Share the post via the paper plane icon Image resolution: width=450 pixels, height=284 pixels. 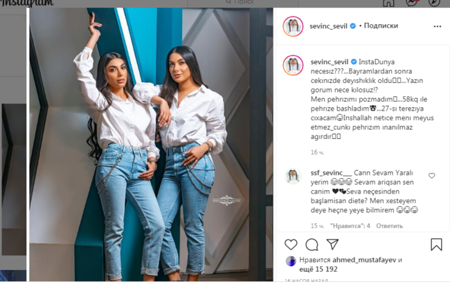click(x=332, y=244)
